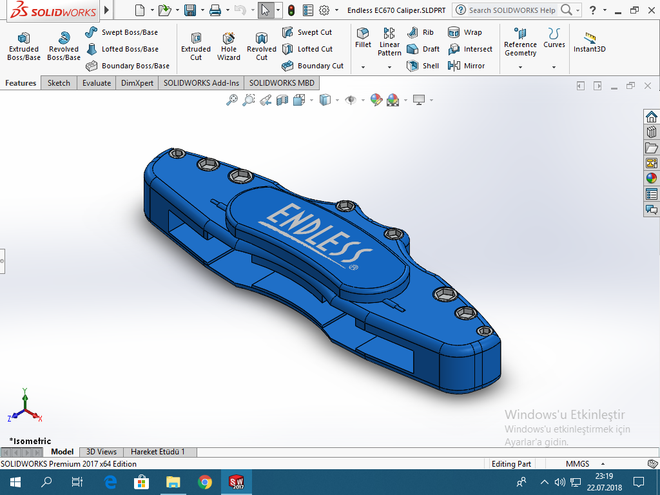Click Apply Scene icon

(393, 100)
